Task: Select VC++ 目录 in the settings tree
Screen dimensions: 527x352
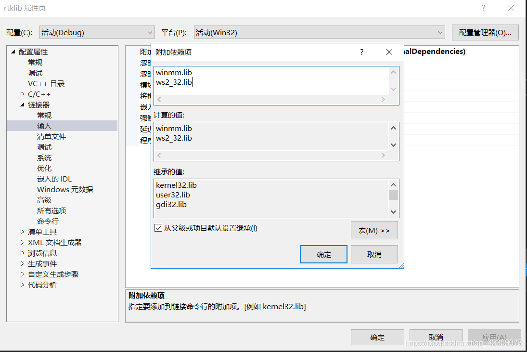Action: click(47, 83)
